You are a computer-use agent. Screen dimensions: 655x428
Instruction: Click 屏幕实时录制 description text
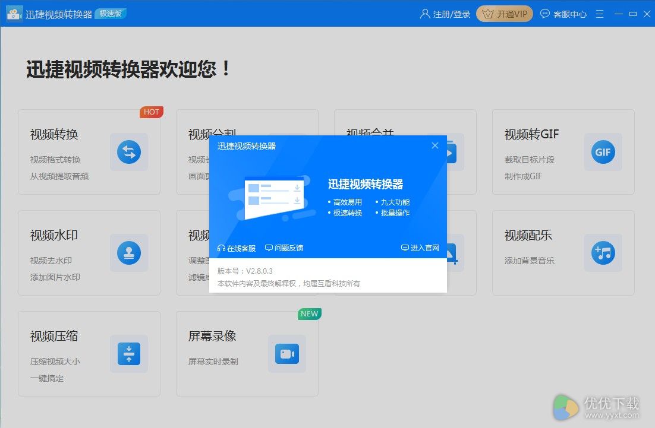point(213,362)
